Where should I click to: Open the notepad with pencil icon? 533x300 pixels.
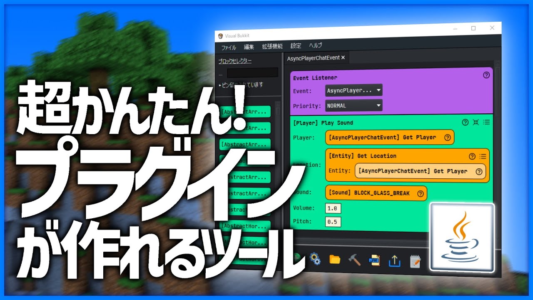(x=415, y=261)
